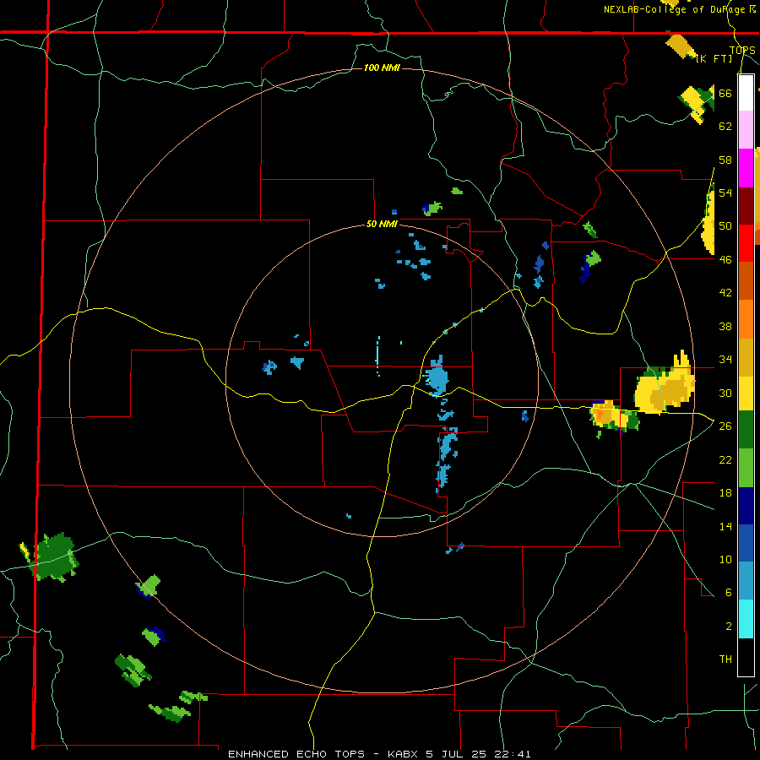Click the legend value '62'
The image size is (760, 760).
(725, 127)
